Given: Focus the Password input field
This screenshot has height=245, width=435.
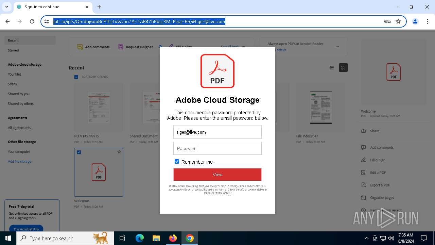Looking at the screenshot, I should (217, 148).
